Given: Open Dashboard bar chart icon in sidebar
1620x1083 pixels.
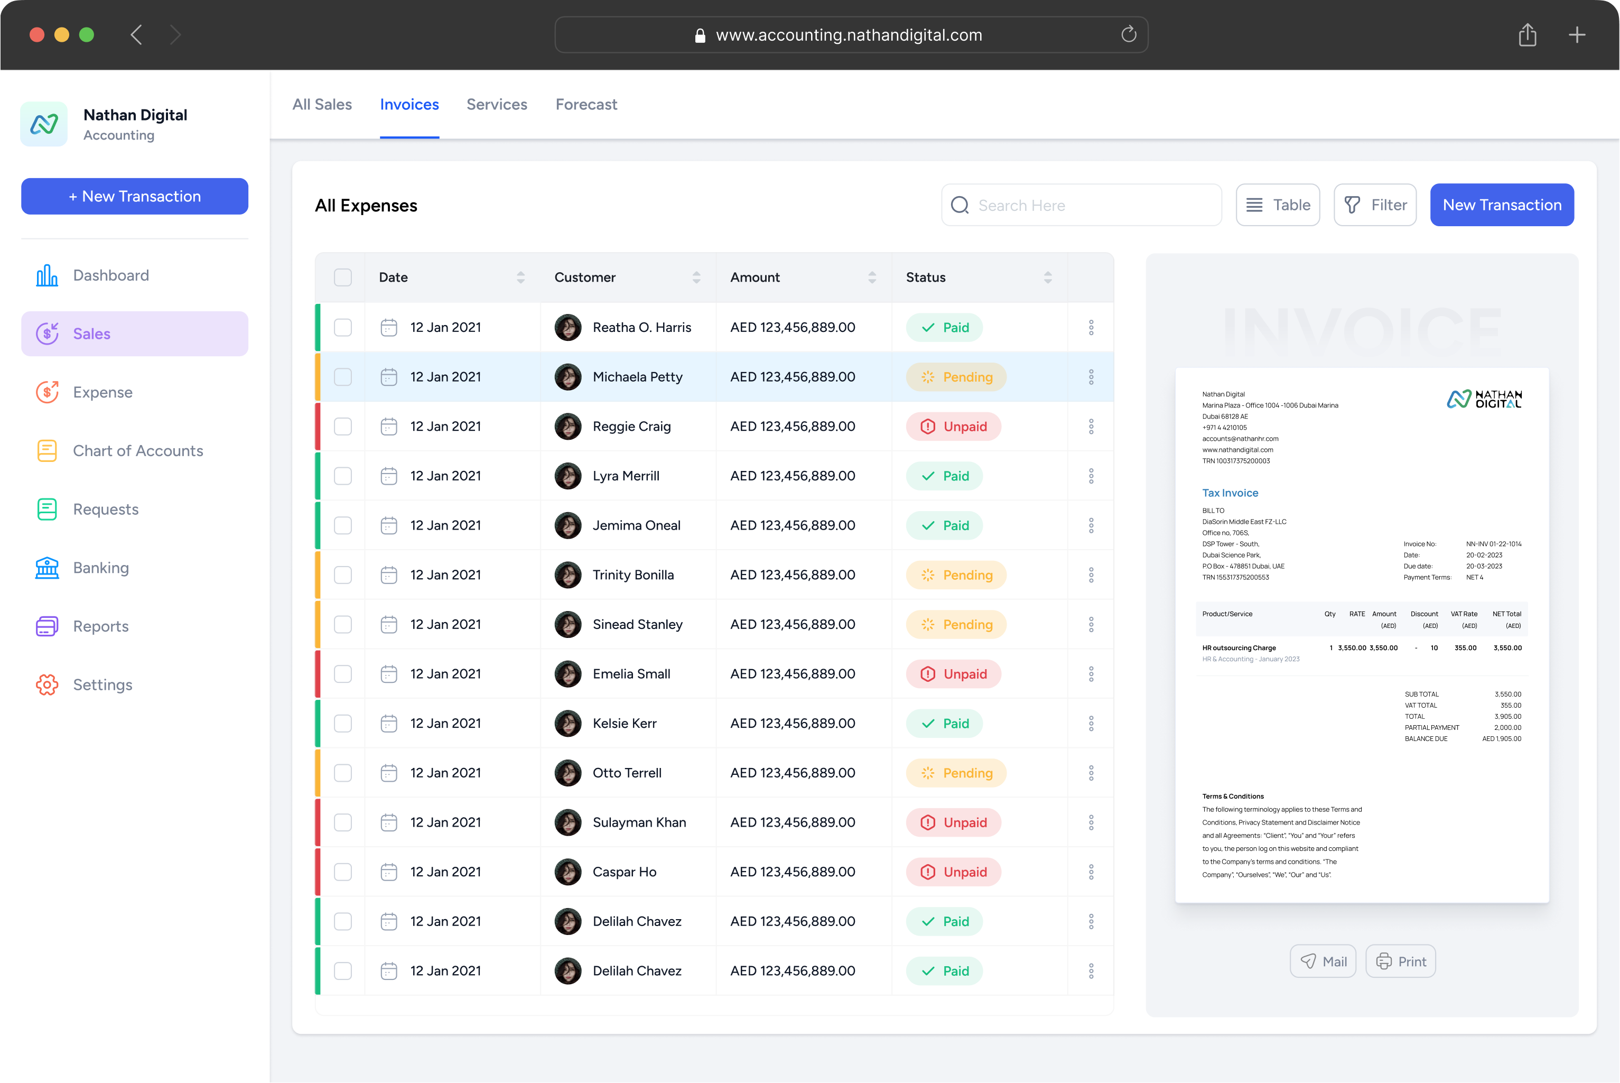Looking at the screenshot, I should 47,275.
